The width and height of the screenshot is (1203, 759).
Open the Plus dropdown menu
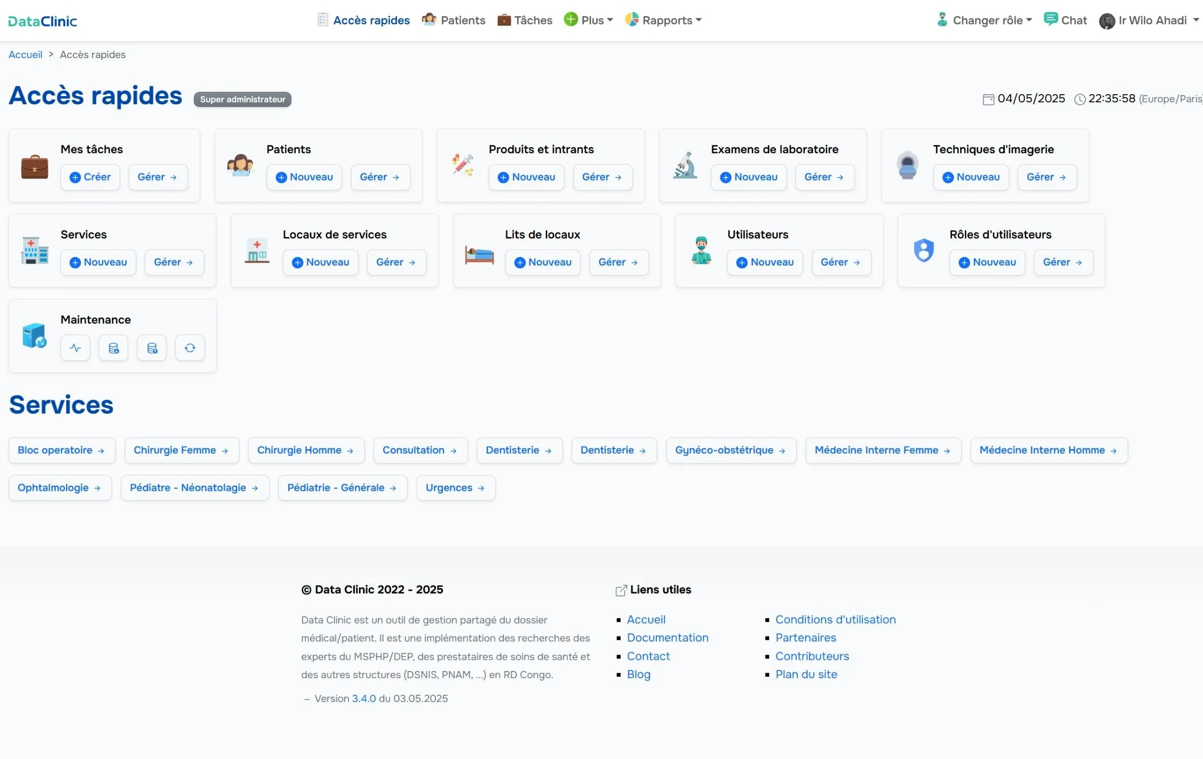589,20
